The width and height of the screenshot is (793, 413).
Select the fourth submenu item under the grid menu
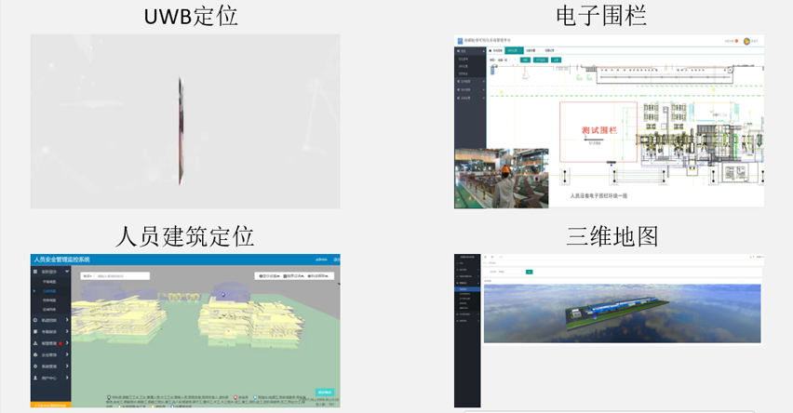pyautogui.click(x=49, y=310)
